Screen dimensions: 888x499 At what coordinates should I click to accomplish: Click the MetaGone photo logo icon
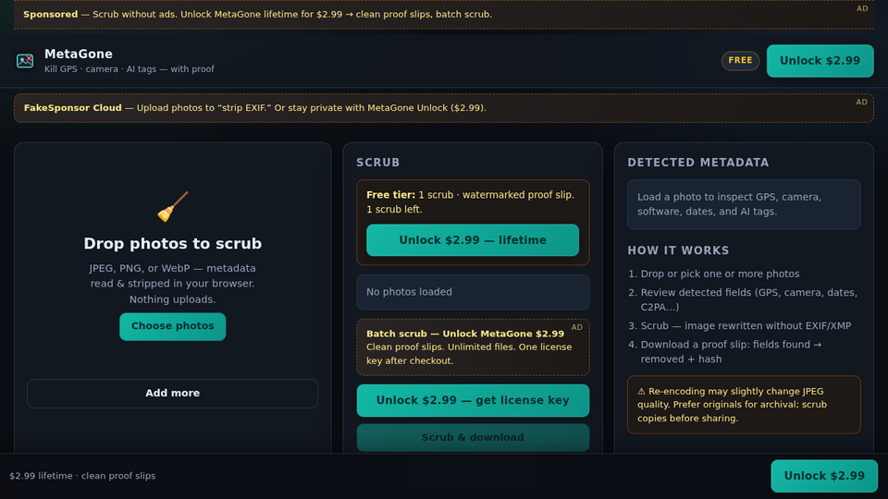(x=25, y=61)
